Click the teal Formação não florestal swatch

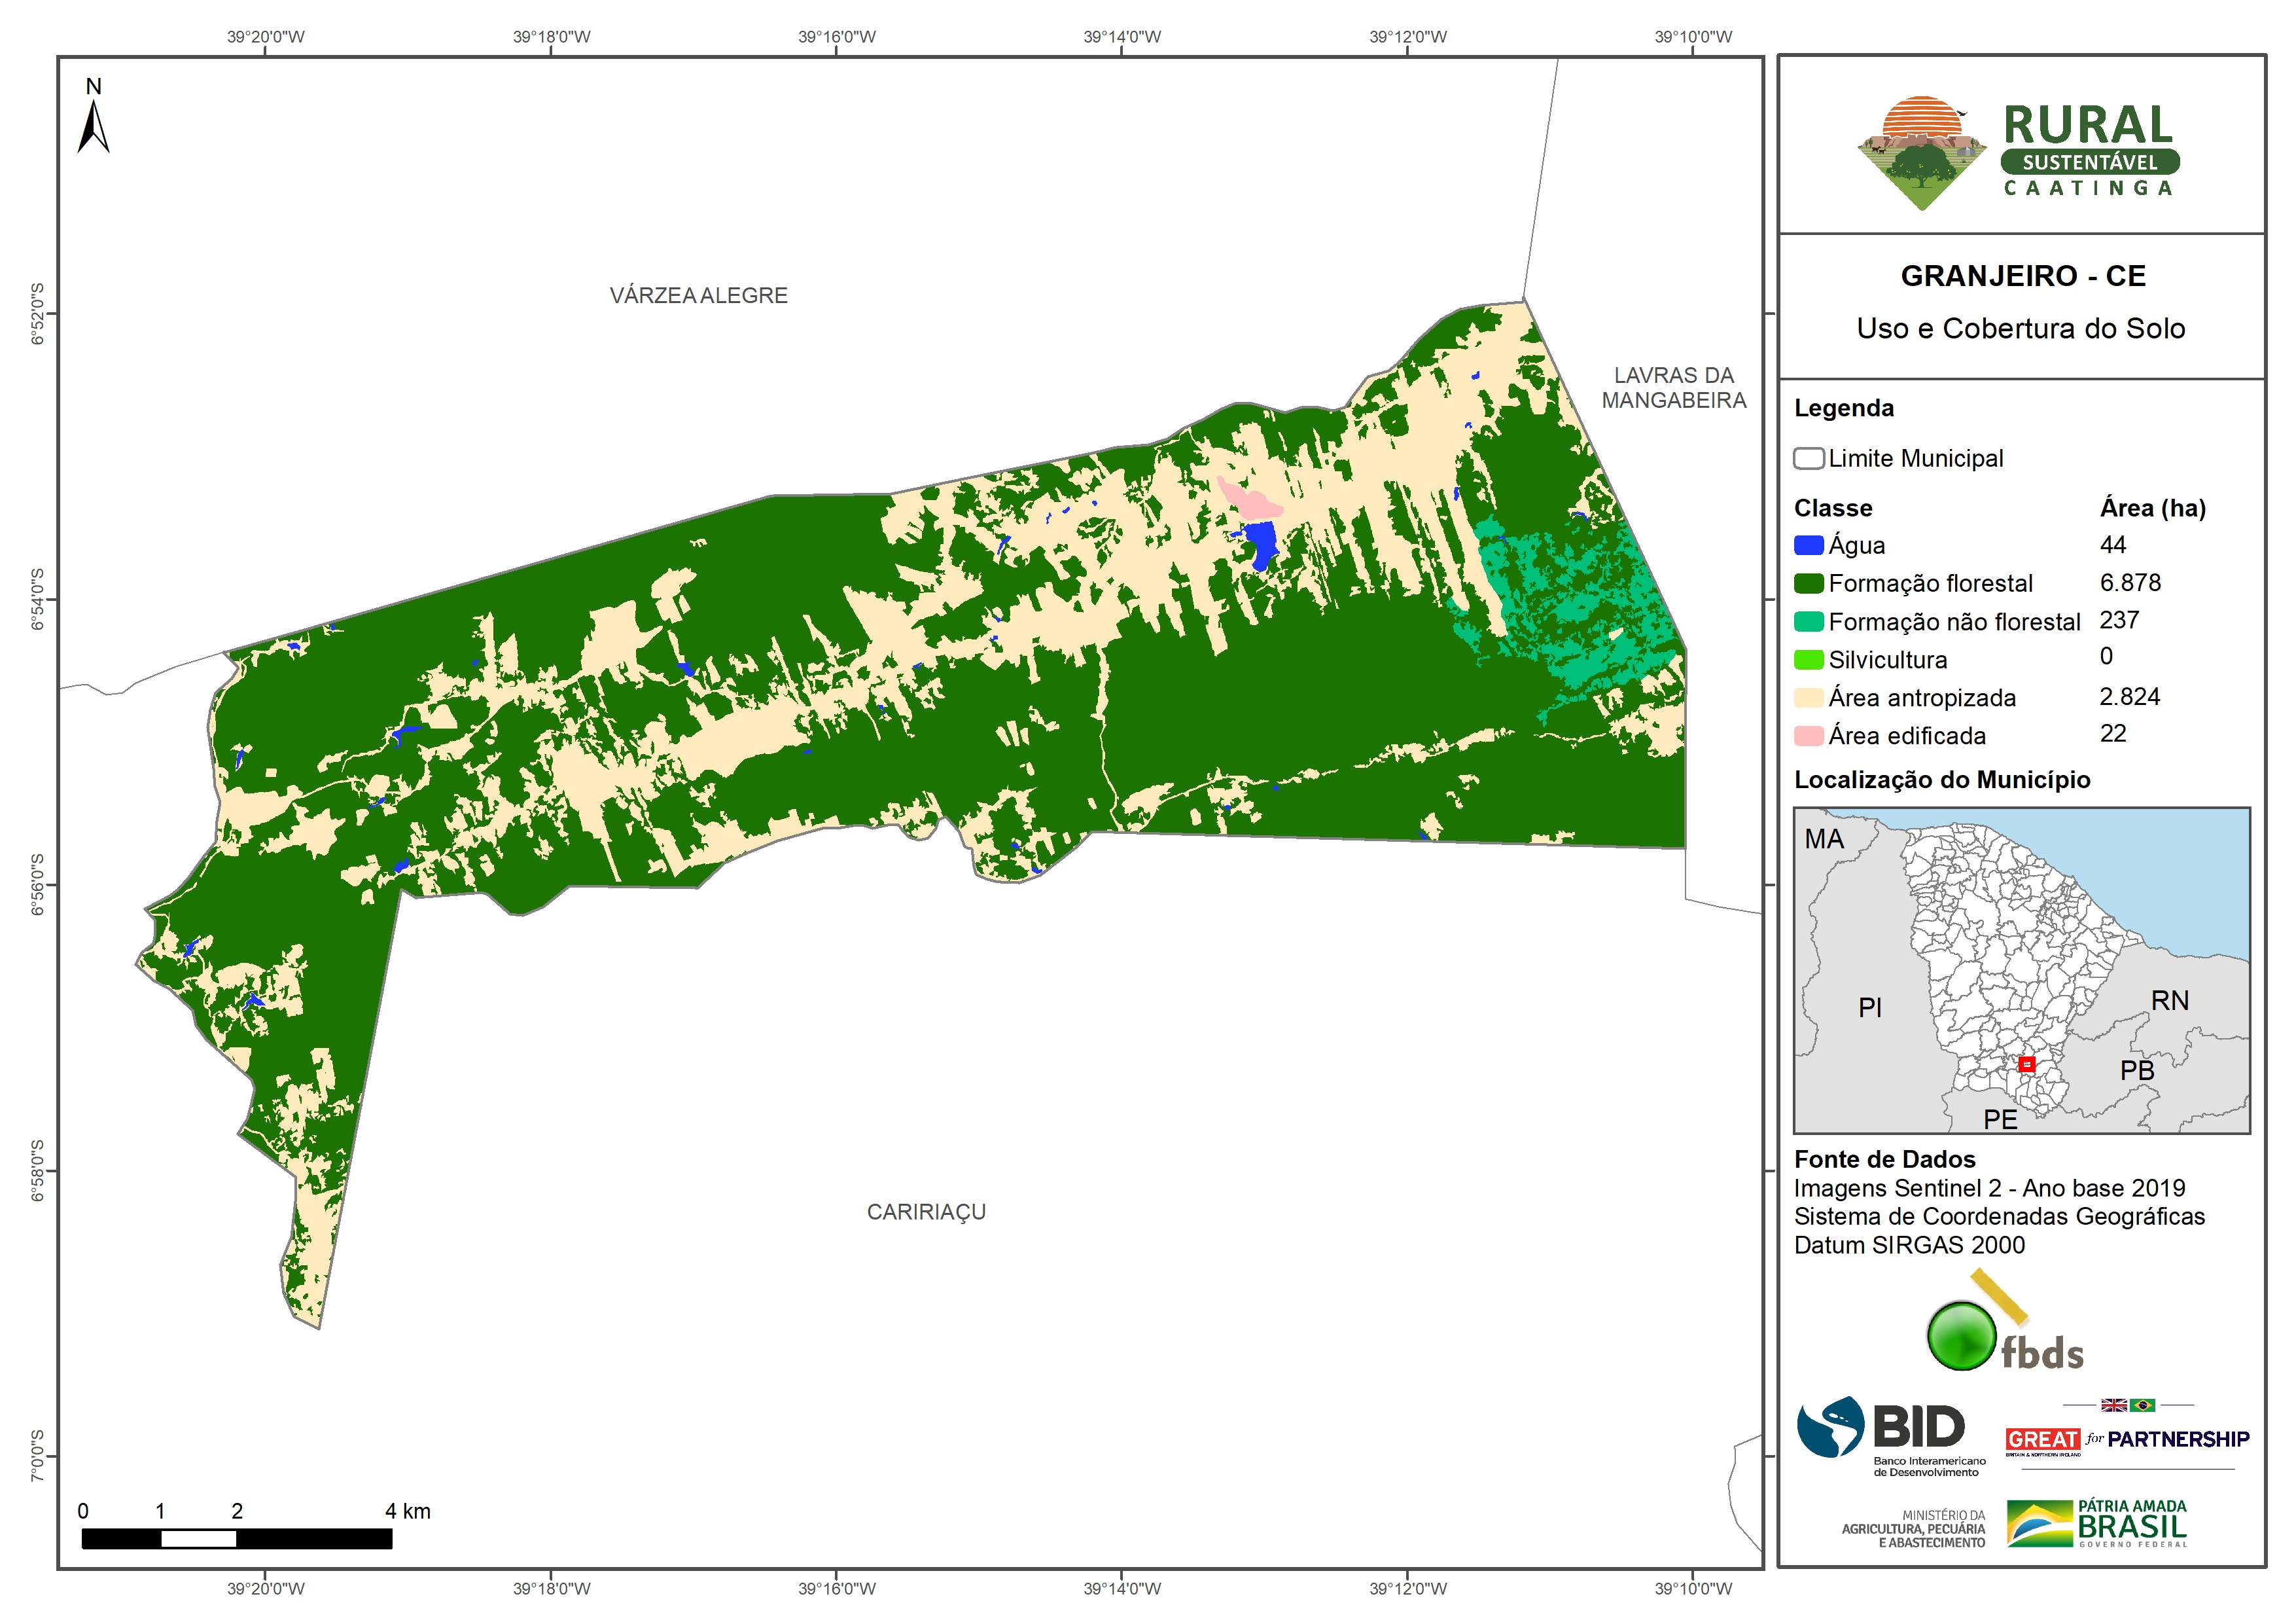[1808, 621]
